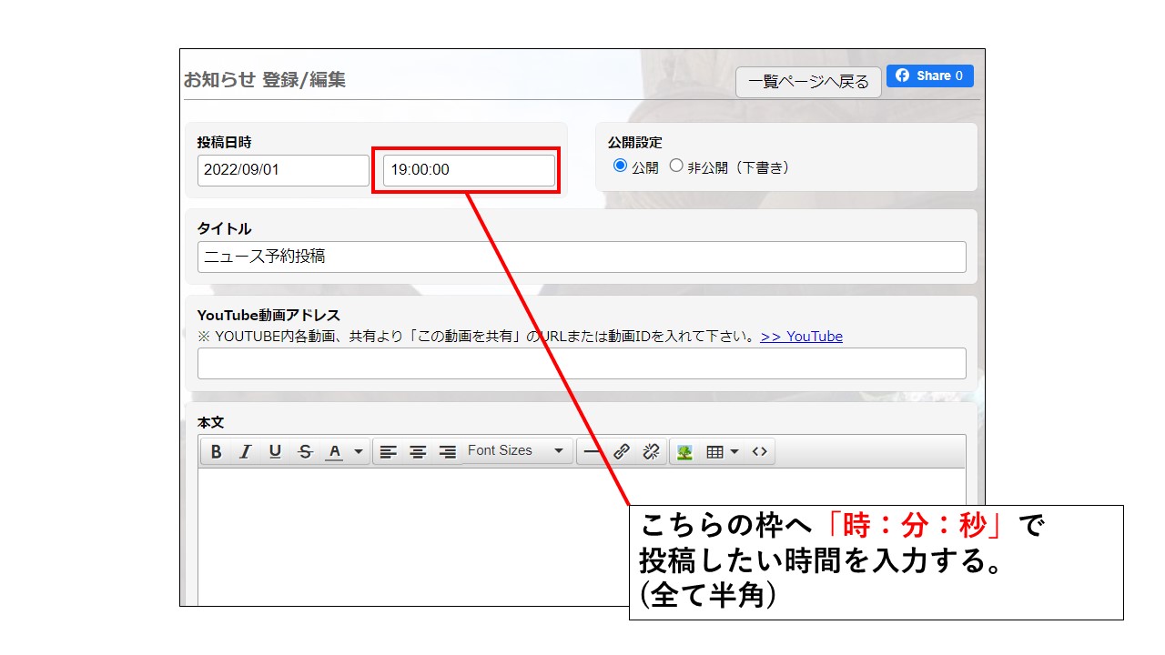Remove link with the unlink icon
1165x655 pixels.
651,452
